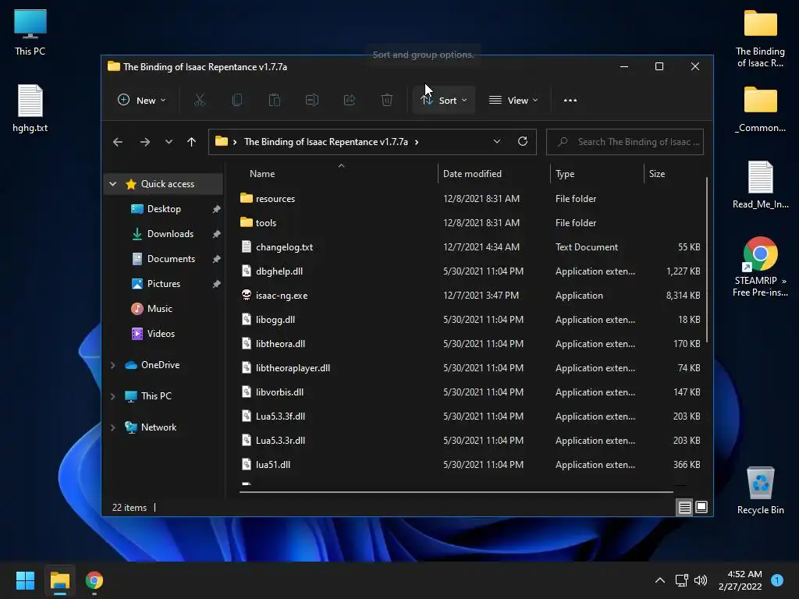The width and height of the screenshot is (799, 599).
Task: Open recent locations chevron dropdown
Action: click(x=169, y=142)
